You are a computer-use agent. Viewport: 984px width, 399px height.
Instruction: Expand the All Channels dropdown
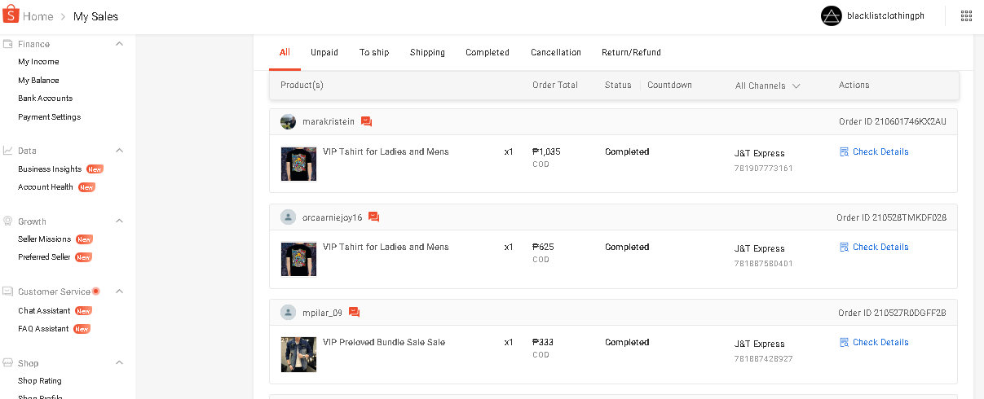pyautogui.click(x=767, y=85)
